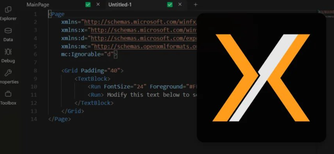Close the Untitled-1 tab
This screenshot has width=334, height=154.
[180, 4]
